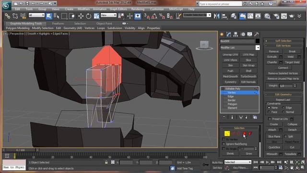Image resolution: width=307 pixels, height=173 pixels.
Task: Click the application logo menu button
Action: point(6,5)
